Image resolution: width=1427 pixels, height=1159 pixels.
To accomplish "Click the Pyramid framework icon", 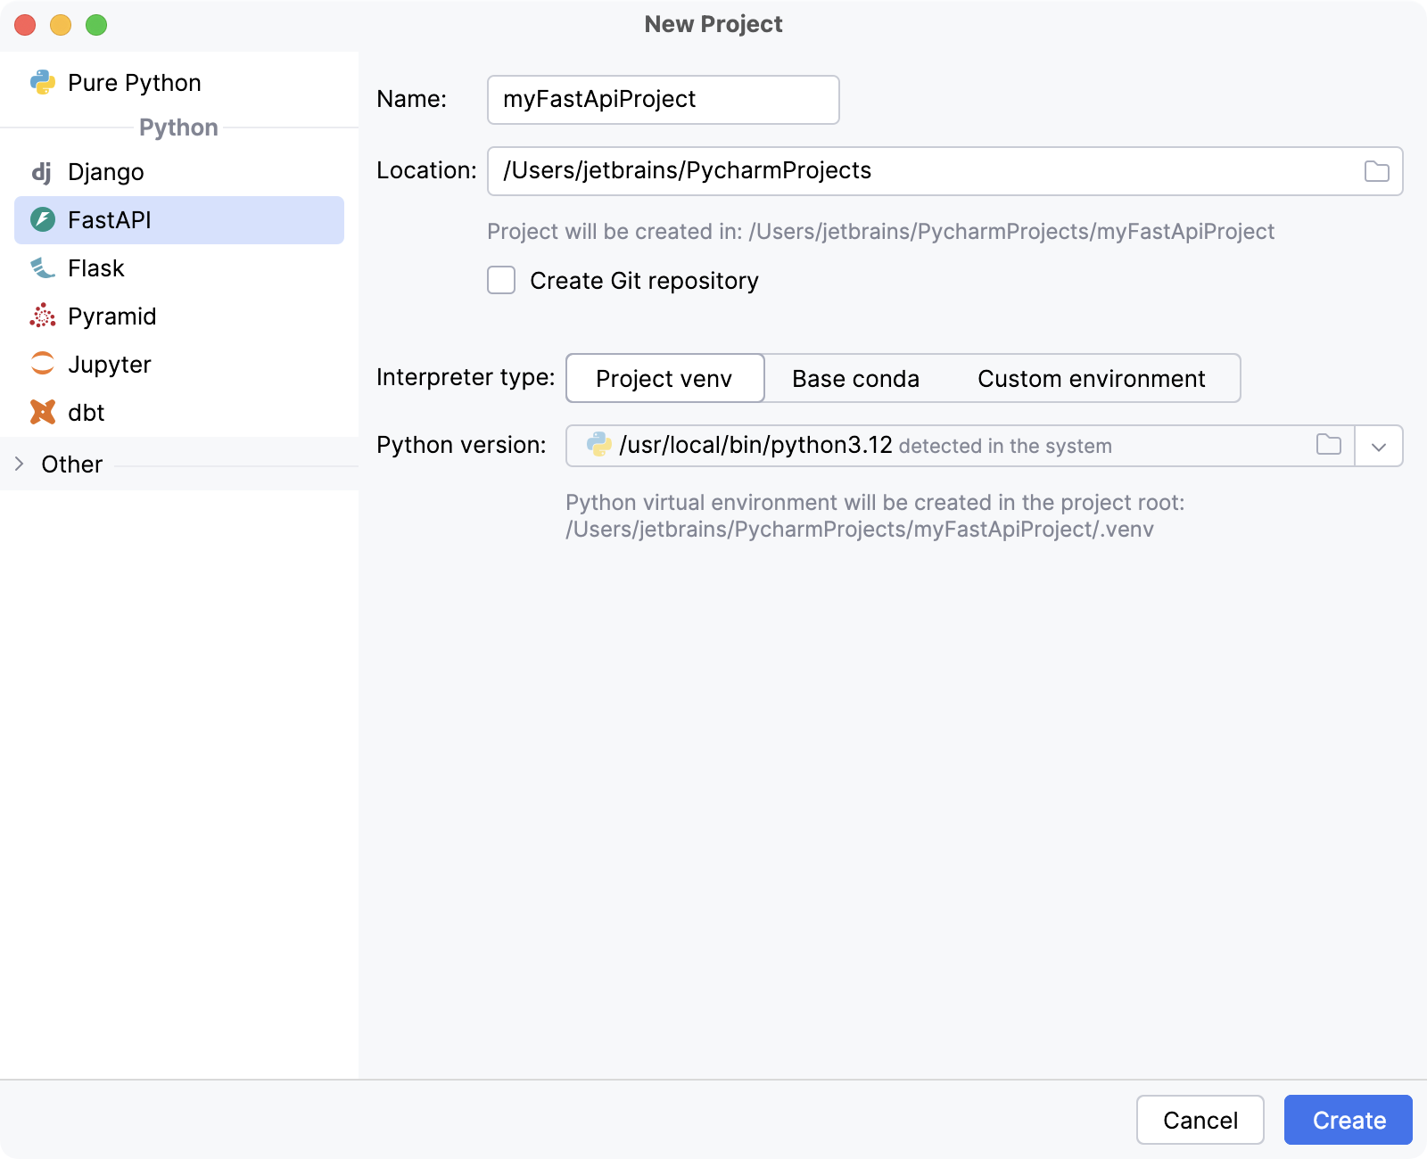I will click(42, 316).
